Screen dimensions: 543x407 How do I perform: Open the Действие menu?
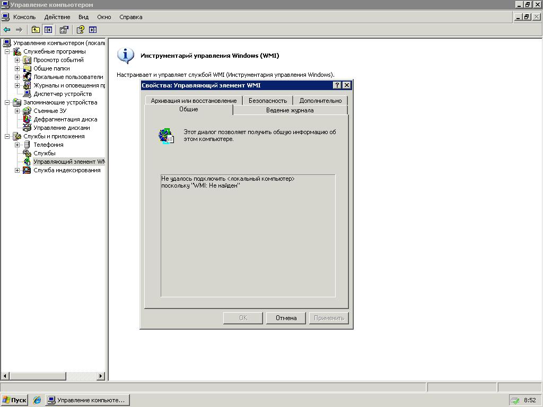57,17
